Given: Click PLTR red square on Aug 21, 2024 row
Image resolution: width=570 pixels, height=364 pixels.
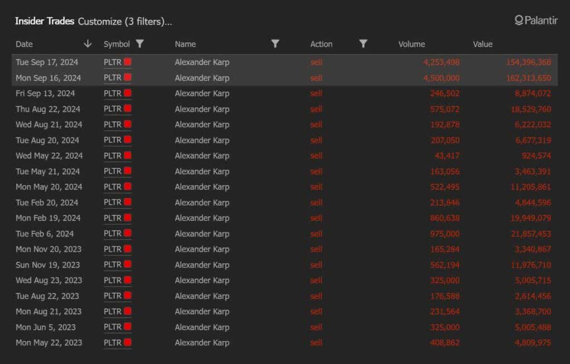Looking at the screenshot, I should coord(127,124).
